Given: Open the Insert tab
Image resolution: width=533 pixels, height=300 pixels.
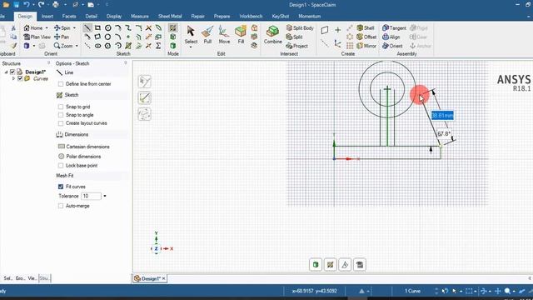Looking at the screenshot, I should tap(47, 16).
